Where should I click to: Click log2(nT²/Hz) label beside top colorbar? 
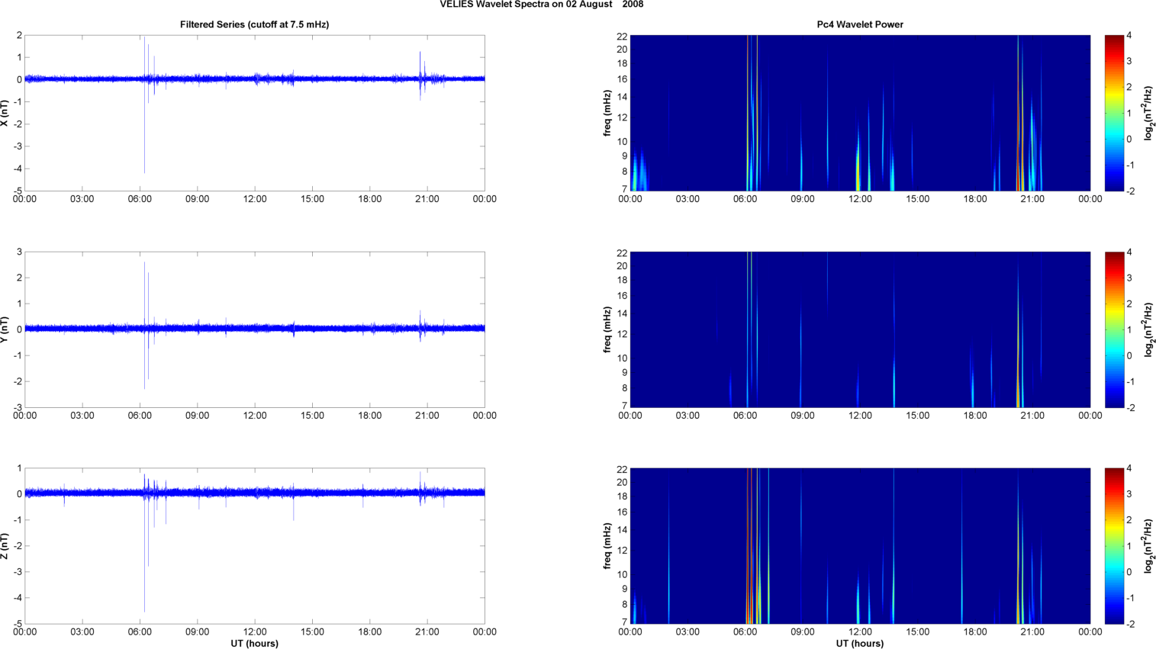[x=1148, y=113]
